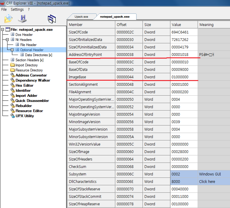This screenshot has width=230, height=208.
Task: Click the Data Directories page icon
Action: (22, 55)
